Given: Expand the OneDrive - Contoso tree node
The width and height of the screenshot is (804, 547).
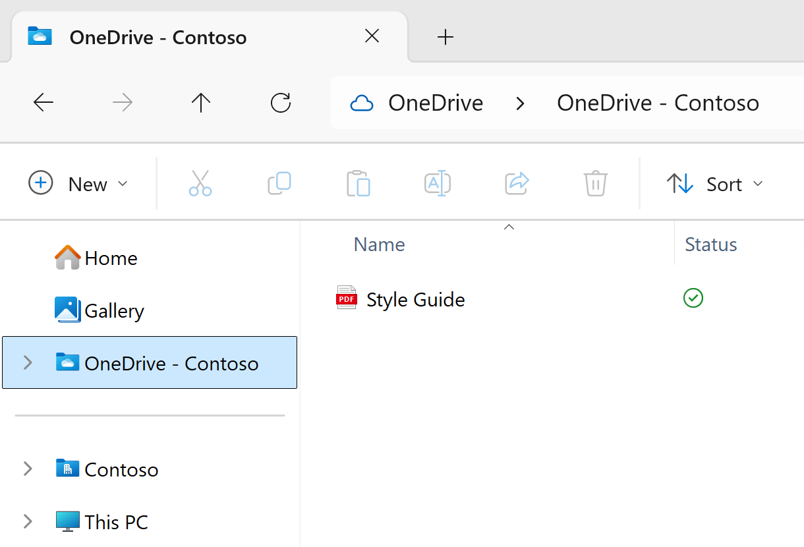Looking at the screenshot, I should coord(28,362).
